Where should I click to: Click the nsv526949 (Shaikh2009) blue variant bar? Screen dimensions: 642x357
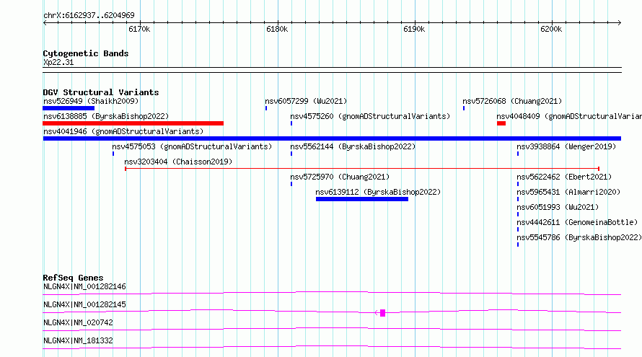[69, 108]
